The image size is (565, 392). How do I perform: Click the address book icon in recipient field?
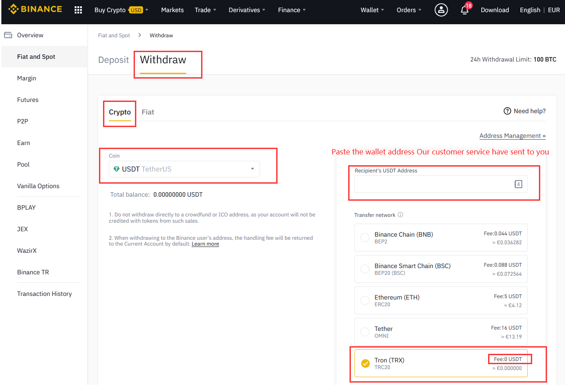click(518, 184)
